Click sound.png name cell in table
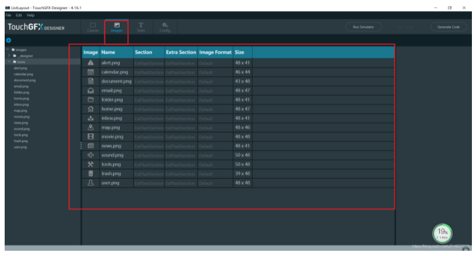Screen dimensions: 476x256 click(x=117, y=155)
